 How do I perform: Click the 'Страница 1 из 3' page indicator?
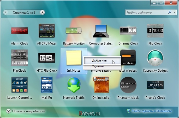[x=24, y=13]
